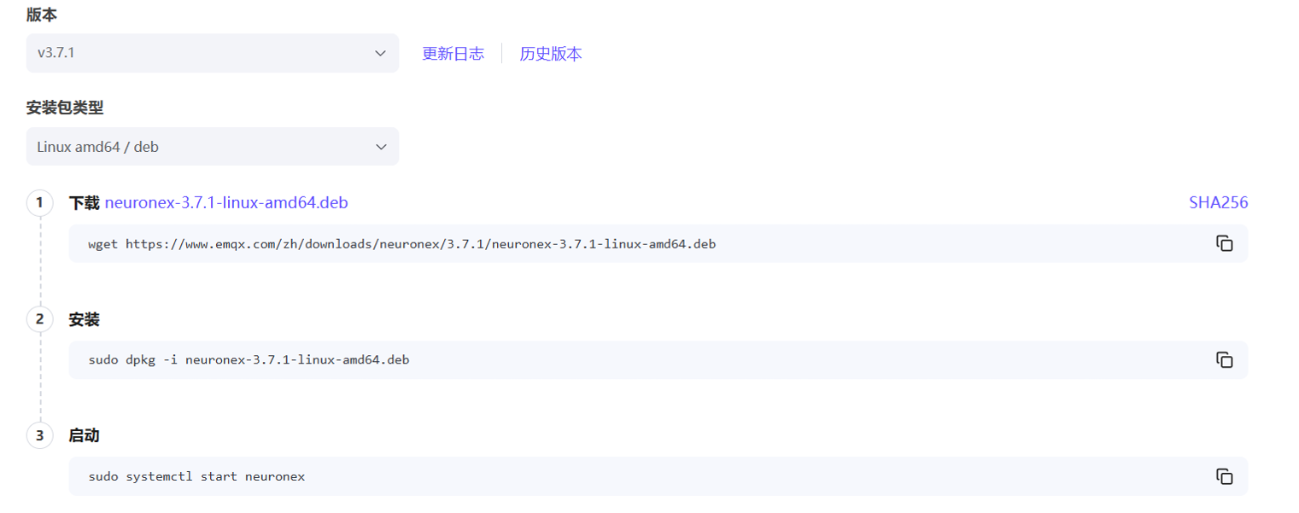Click the 启动 step heading

(x=84, y=435)
